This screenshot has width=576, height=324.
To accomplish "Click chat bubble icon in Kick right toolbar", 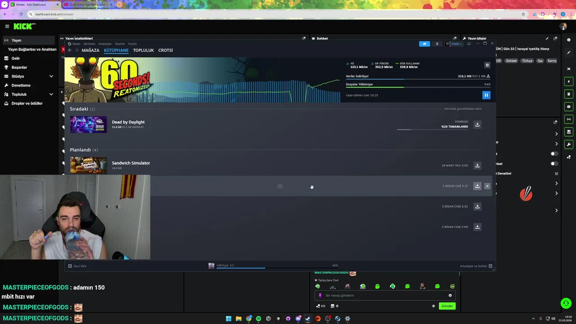I will pos(569,107).
